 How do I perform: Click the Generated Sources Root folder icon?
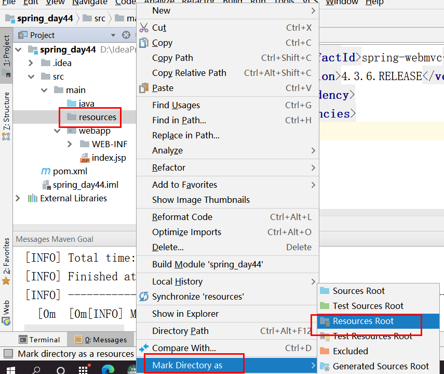tap(325, 366)
